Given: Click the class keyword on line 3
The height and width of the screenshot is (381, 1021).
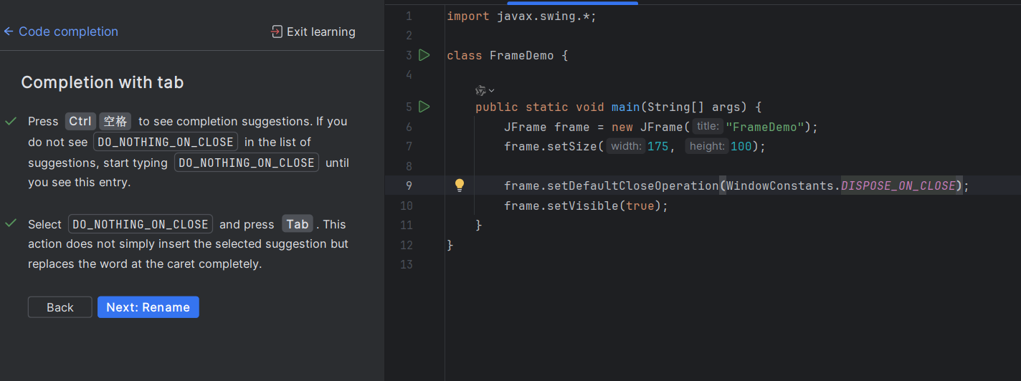Looking at the screenshot, I should tap(464, 55).
